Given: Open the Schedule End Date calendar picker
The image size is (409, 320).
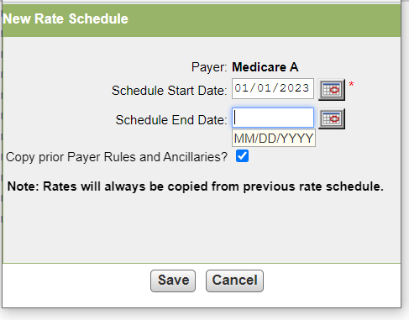Looking at the screenshot, I should point(332,118).
